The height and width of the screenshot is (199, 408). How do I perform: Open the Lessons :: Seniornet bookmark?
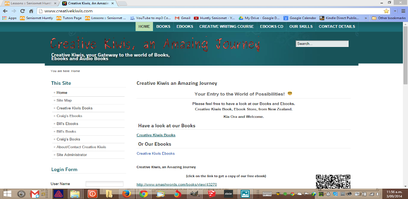106,18
